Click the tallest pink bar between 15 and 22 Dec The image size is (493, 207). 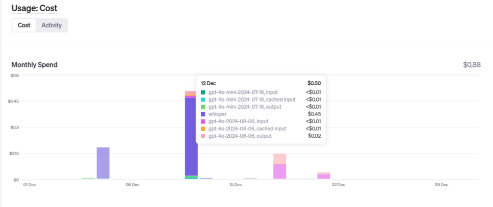pos(280,167)
